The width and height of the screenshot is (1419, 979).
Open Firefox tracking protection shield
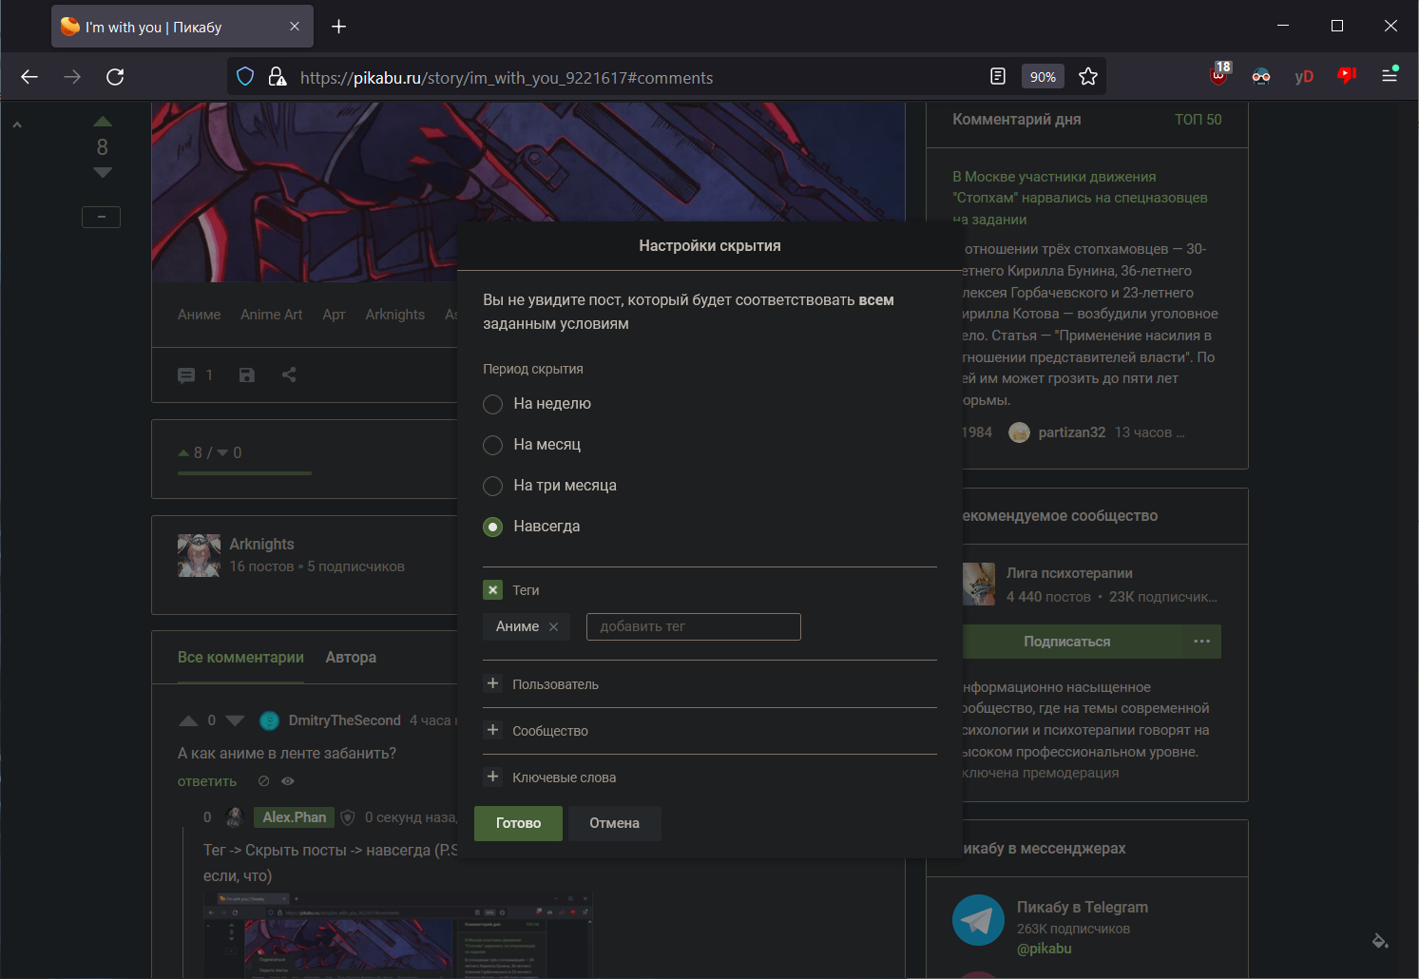(x=245, y=77)
